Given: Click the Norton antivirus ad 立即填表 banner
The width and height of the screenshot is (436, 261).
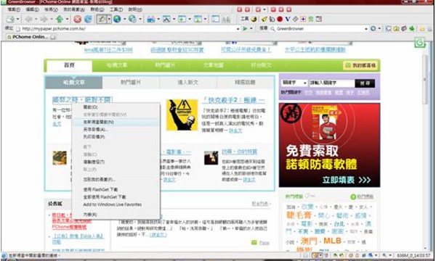Looking at the screenshot, I should [329, 145].
